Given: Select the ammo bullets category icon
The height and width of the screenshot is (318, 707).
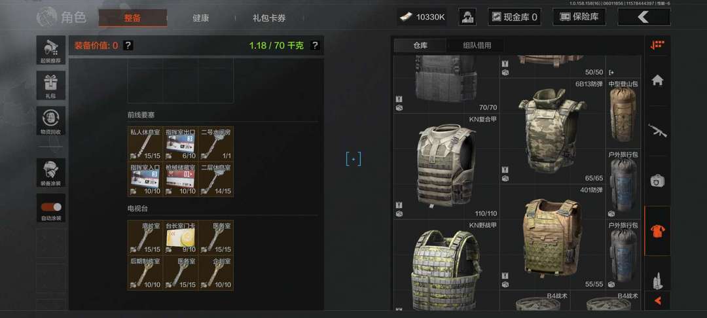Looking at the screenshot, I should [657, 280].
